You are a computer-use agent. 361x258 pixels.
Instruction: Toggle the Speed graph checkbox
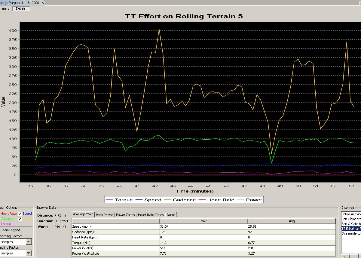[x=20, y=214]
